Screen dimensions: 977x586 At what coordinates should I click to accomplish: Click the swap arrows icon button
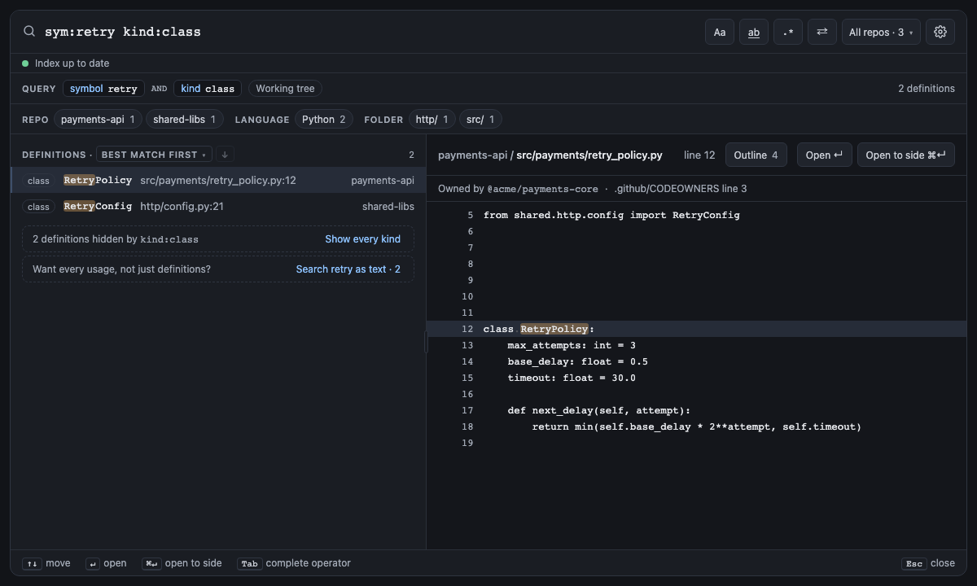(x=822, y=32)
